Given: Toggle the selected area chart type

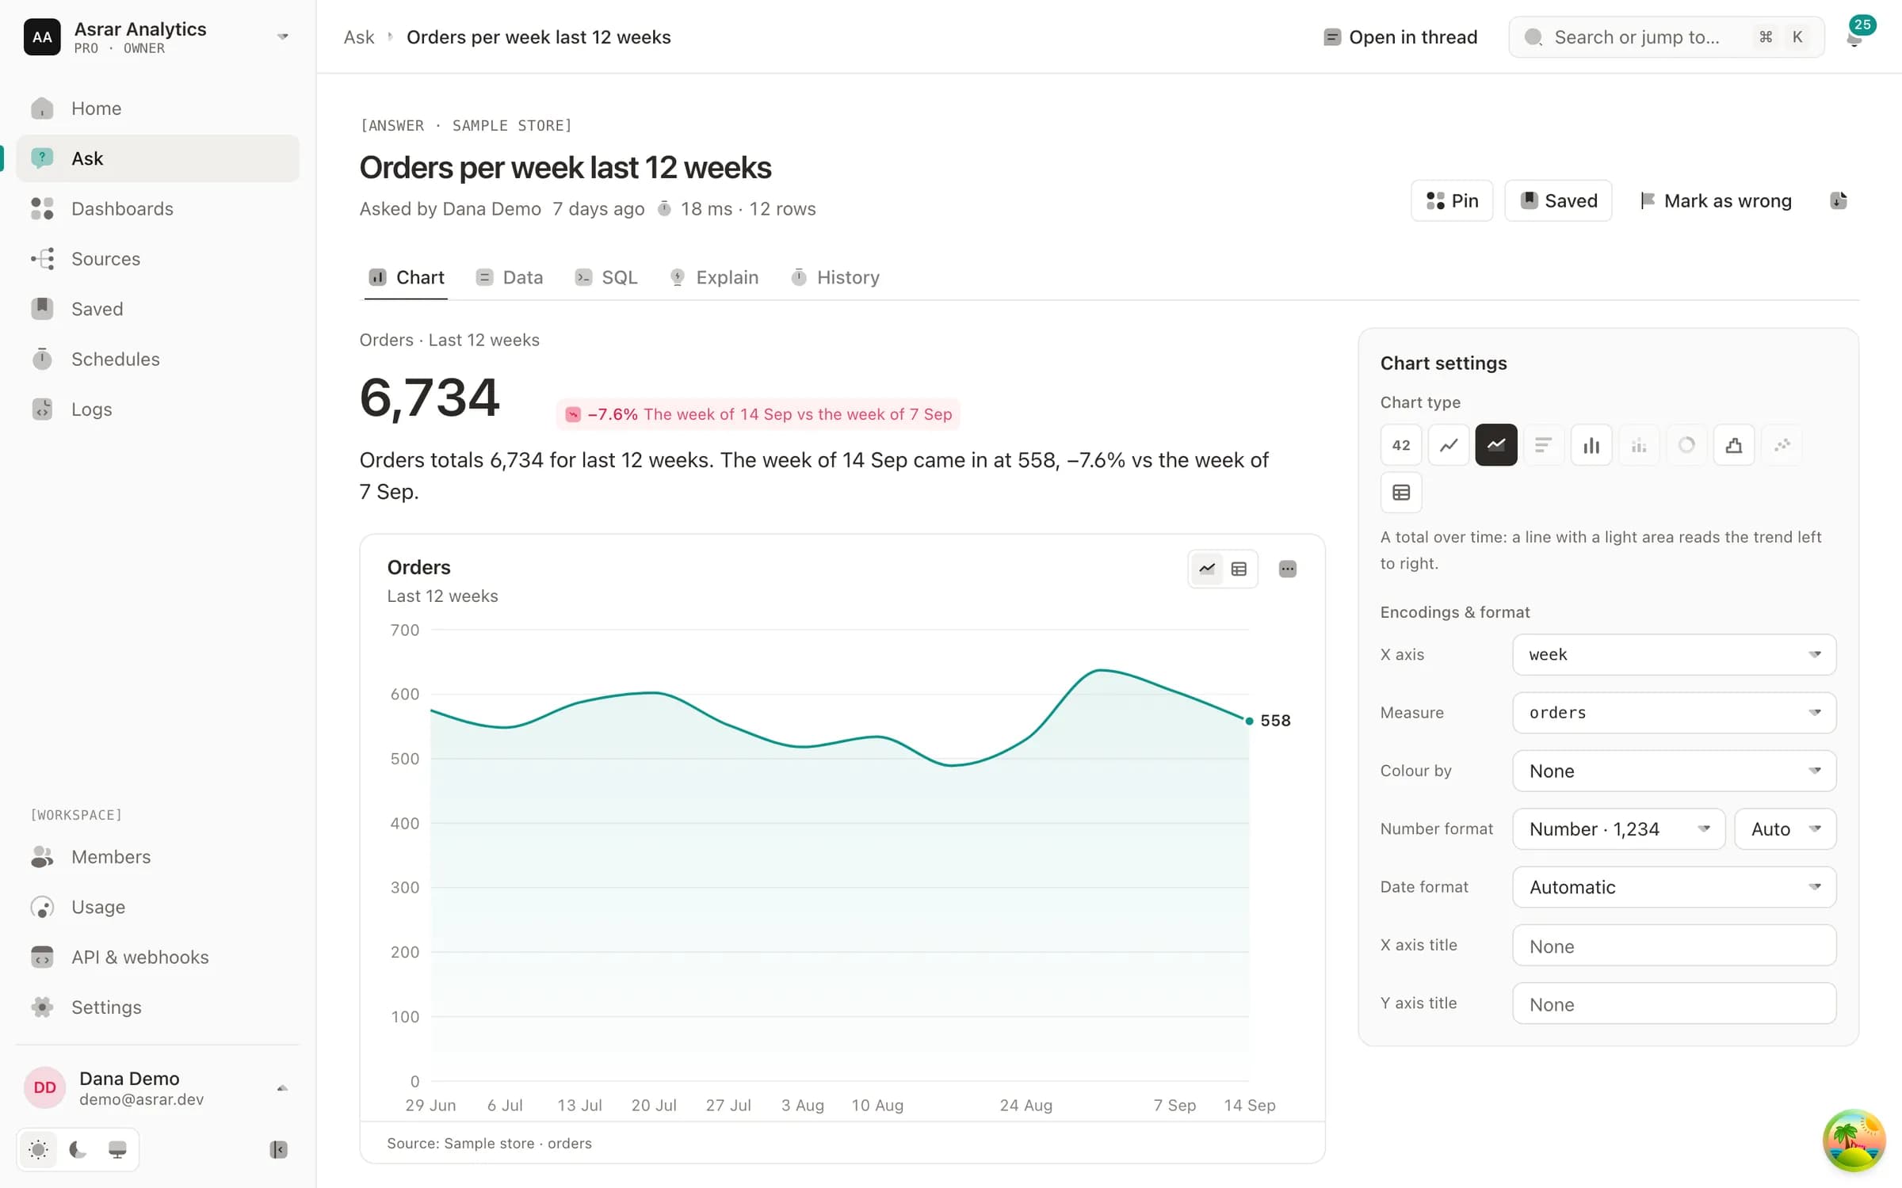Looking at the screenshot, I should pos(1495,445).
